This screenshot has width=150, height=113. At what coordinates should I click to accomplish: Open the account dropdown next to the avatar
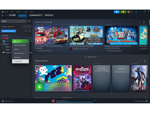[132, 12]
